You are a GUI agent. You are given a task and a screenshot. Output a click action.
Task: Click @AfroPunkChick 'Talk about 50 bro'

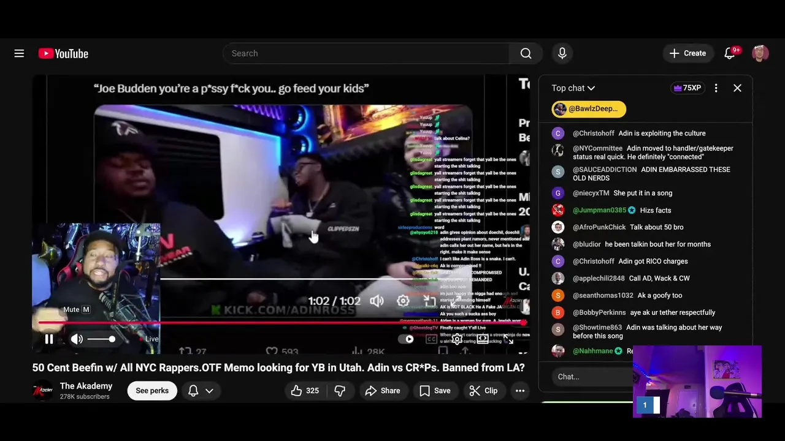[x=656, y=227]
